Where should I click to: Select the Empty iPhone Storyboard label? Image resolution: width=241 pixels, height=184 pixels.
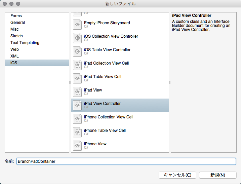[107, 23]
